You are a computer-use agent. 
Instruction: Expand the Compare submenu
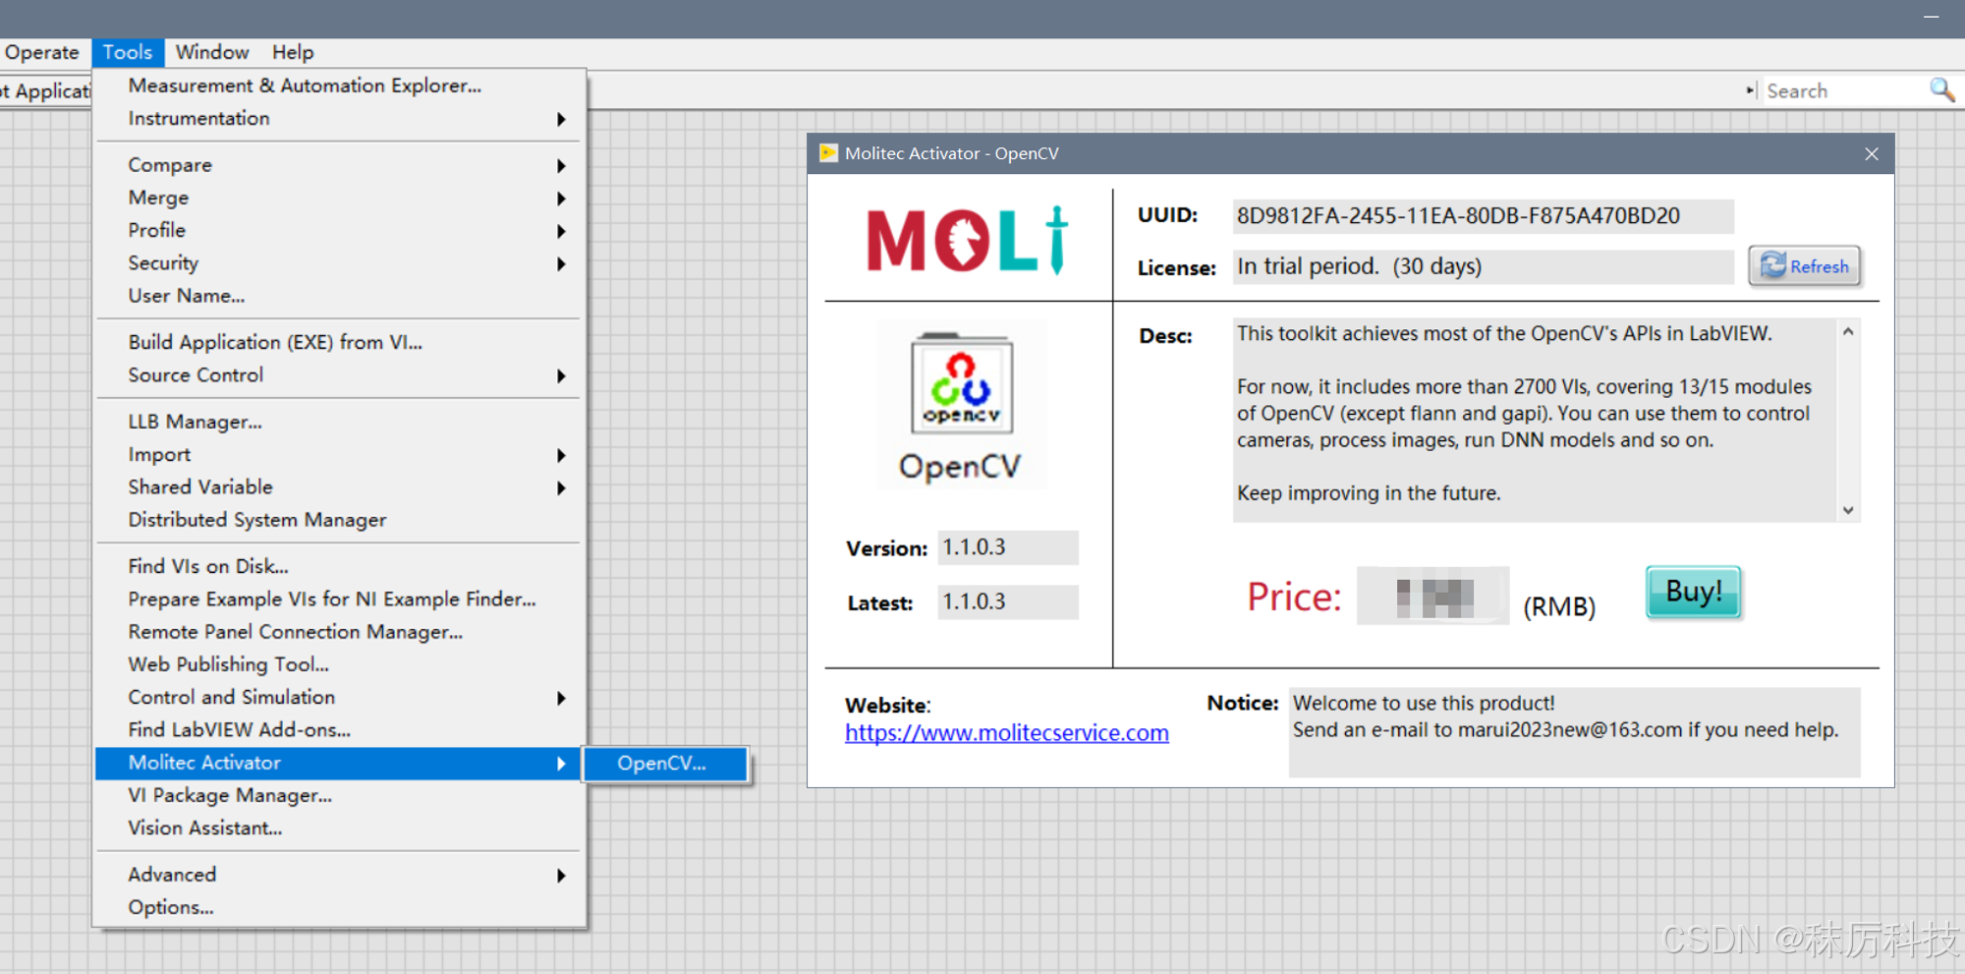[340, 165]
